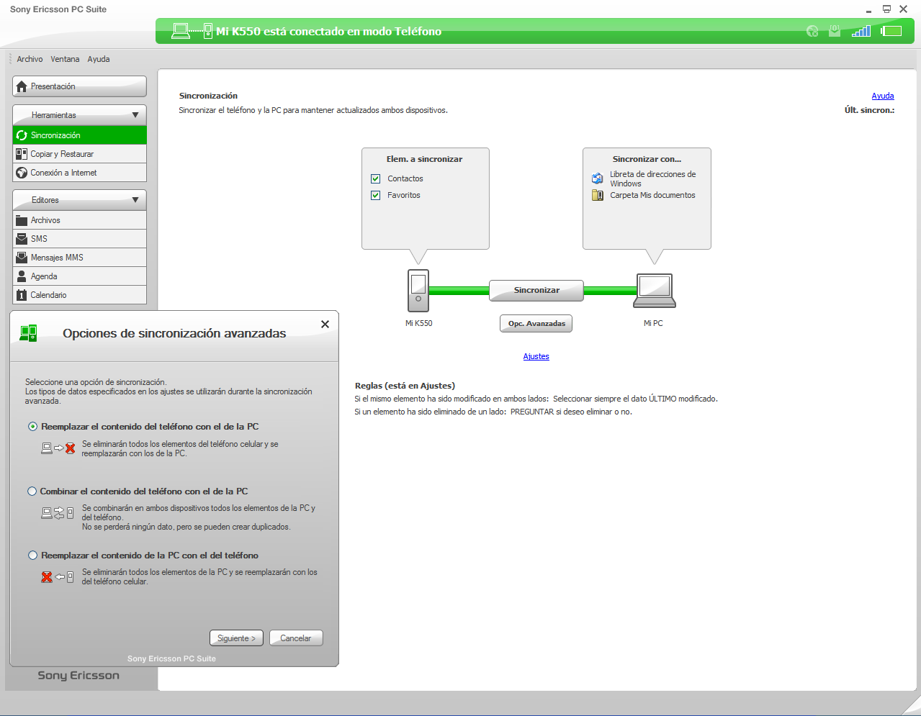This screenshot has width=921, height=716.
Task: Click the Mi K550 phone icon
Action: [418, 291]
